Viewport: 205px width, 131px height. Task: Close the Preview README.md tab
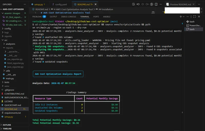193,4
